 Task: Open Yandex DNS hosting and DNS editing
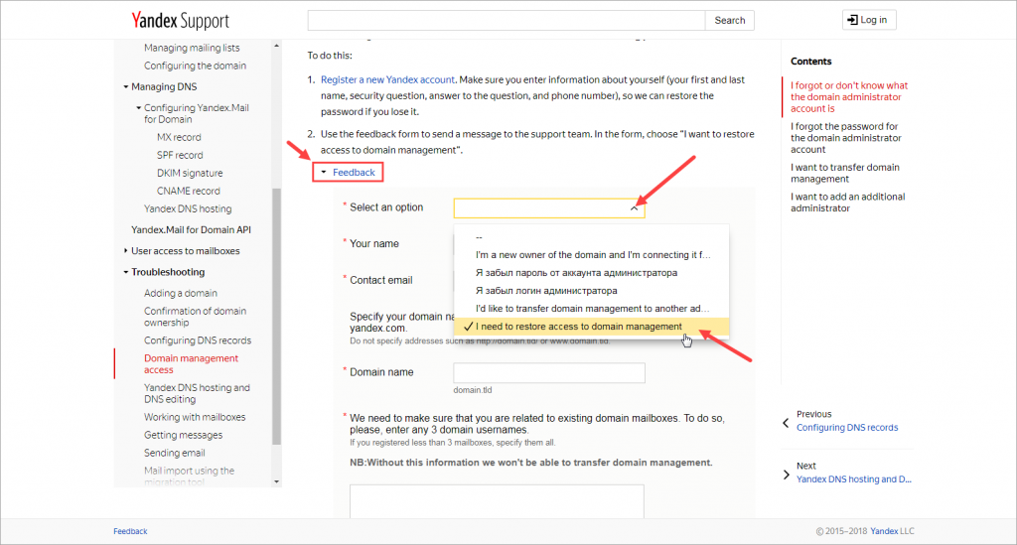(x=197, y=393)
